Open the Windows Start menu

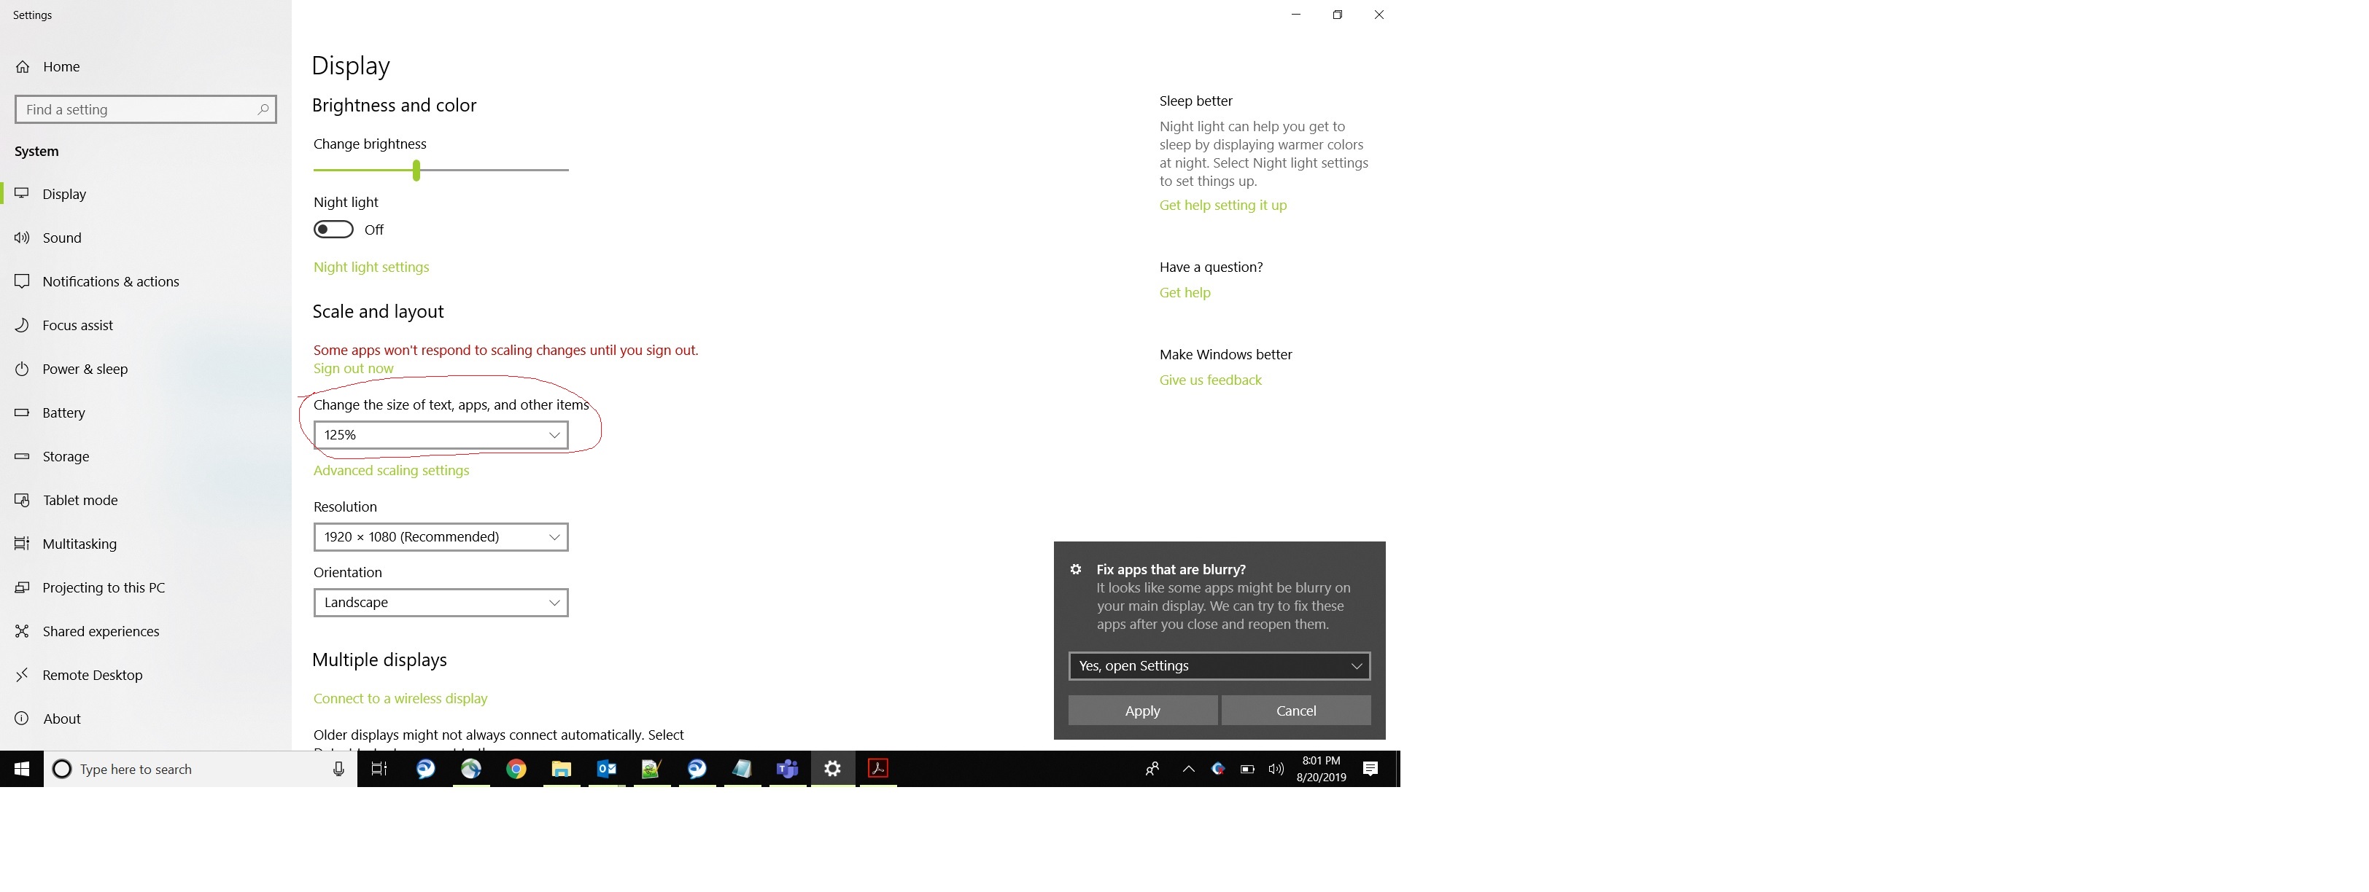[x=22, y=770]
